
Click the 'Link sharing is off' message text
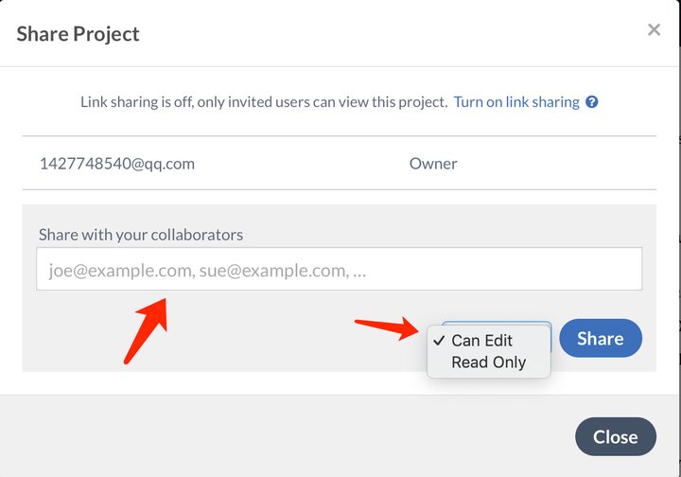pos(264,102)
